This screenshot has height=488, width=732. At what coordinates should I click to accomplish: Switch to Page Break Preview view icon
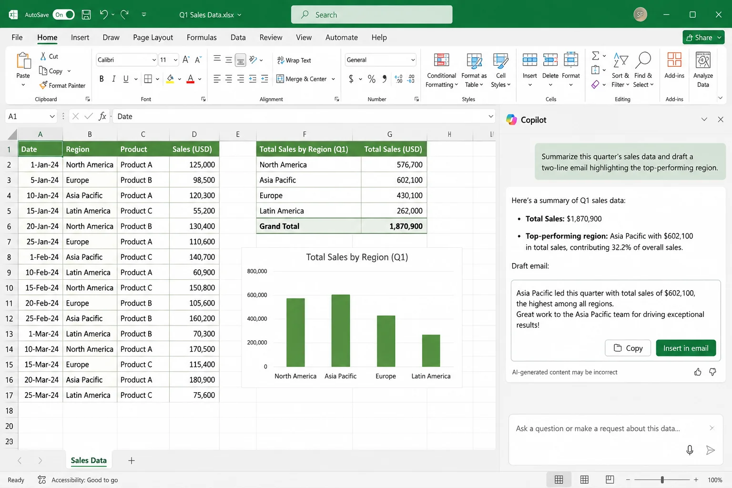click(610, 479)
